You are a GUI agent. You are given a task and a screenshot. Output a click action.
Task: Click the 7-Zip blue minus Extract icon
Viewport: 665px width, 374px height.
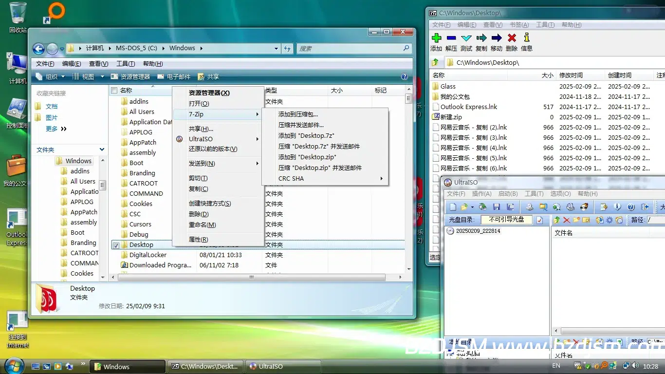(451, 38)
